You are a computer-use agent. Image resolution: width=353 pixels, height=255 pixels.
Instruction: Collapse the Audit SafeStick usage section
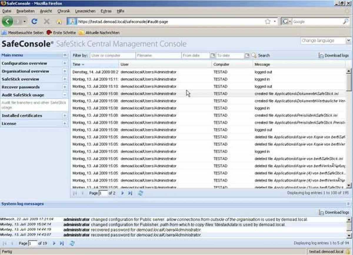tap(65, 95)
